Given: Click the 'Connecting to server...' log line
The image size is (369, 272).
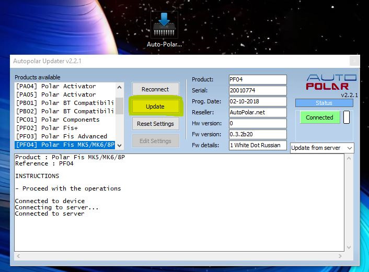Looking at the screenshot, I should 57,207.
